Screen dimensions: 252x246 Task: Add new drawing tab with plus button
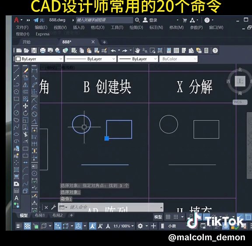pyautogui.click(x=104, y=42)
